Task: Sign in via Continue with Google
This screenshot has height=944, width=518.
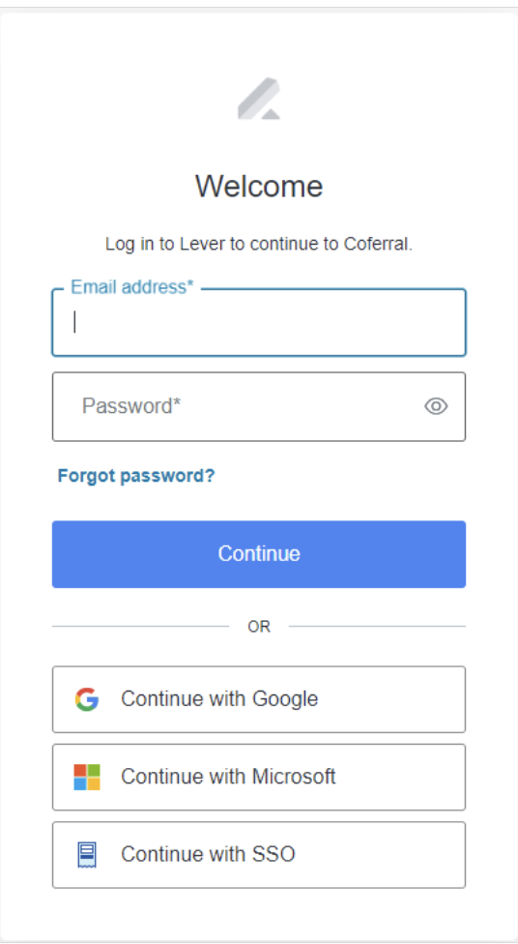Action: click(259, 699)
